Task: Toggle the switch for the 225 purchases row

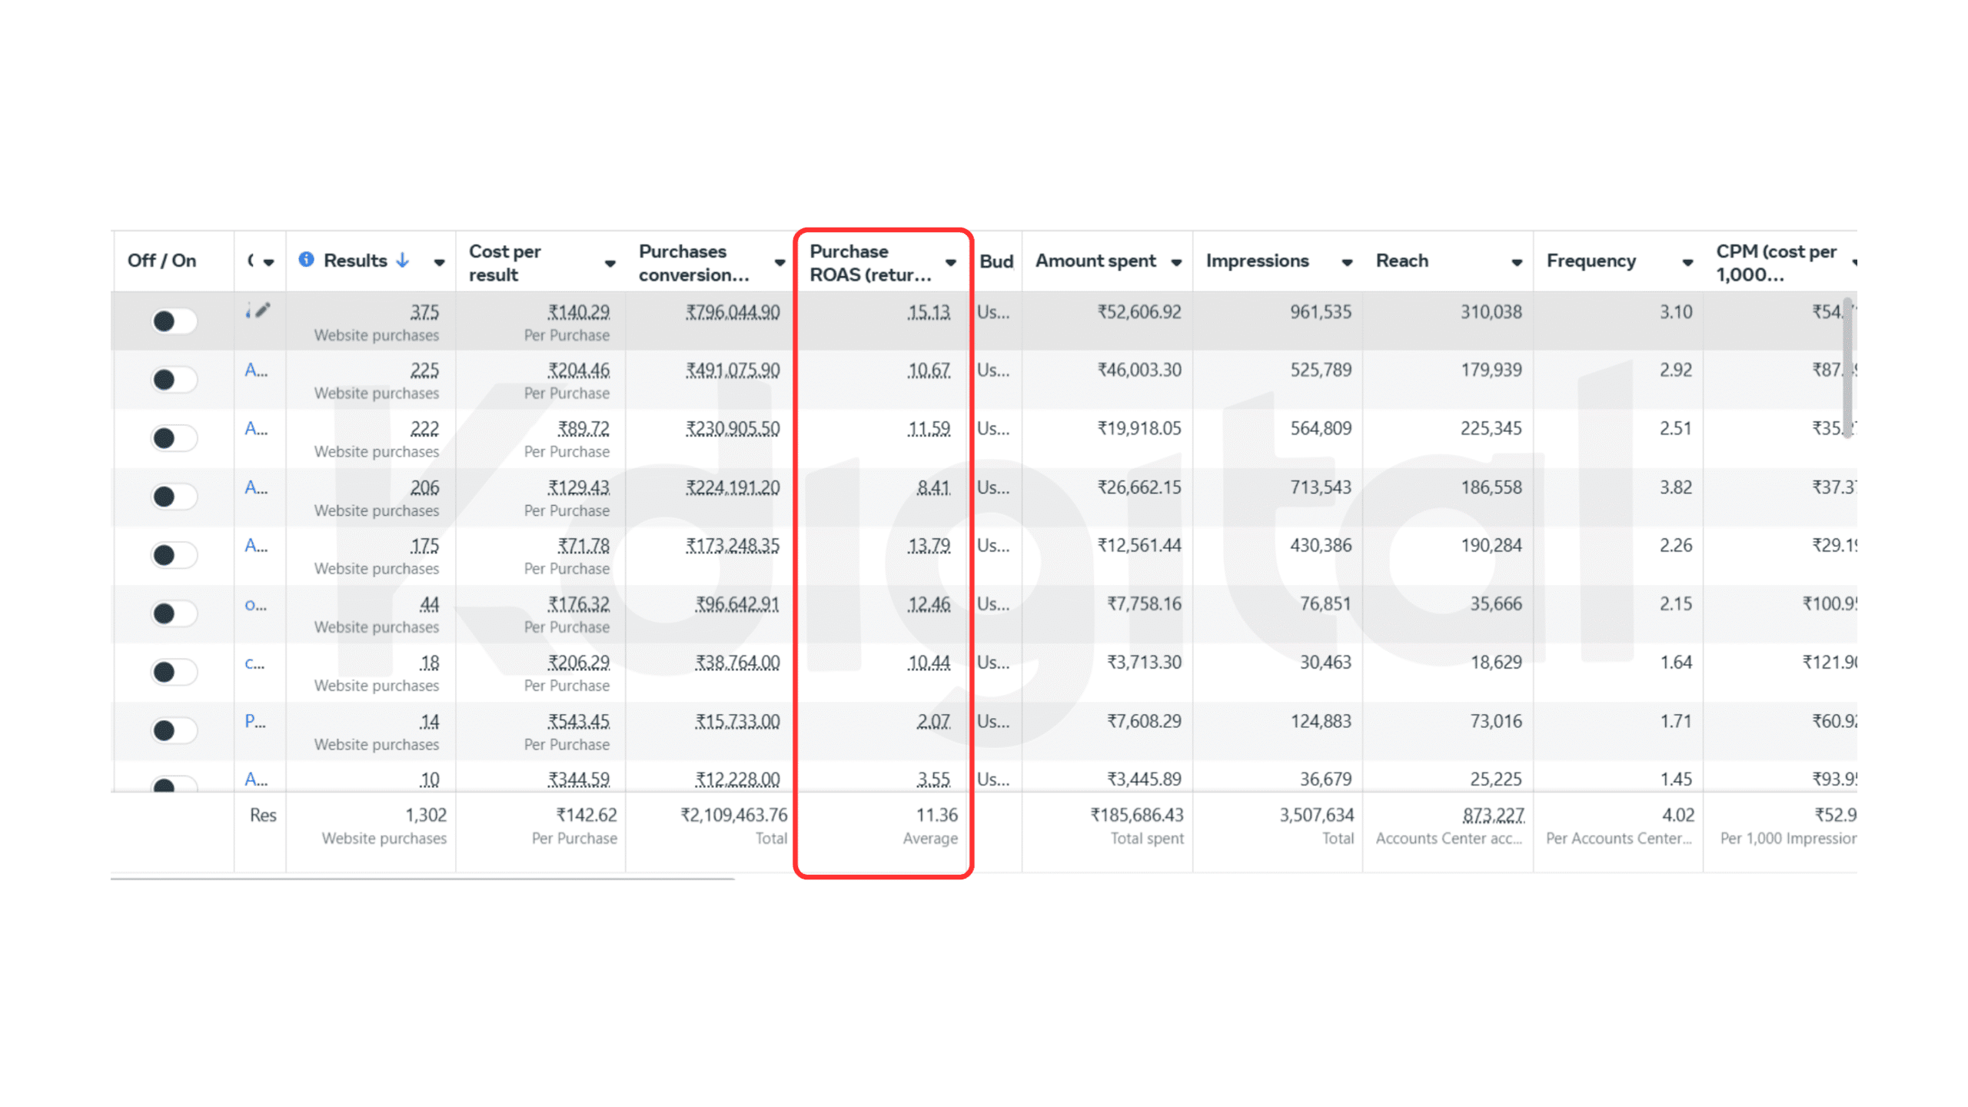Action: (174, 379)
